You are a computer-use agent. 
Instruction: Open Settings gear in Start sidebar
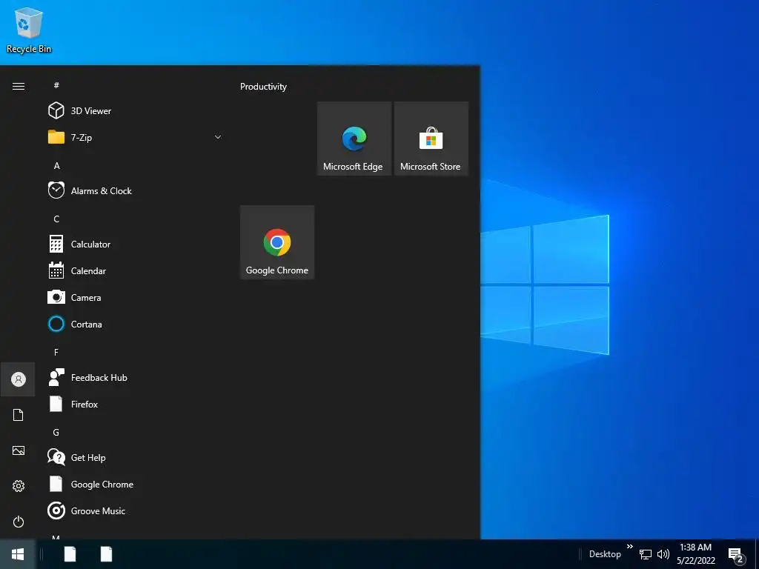pos(19,486)
